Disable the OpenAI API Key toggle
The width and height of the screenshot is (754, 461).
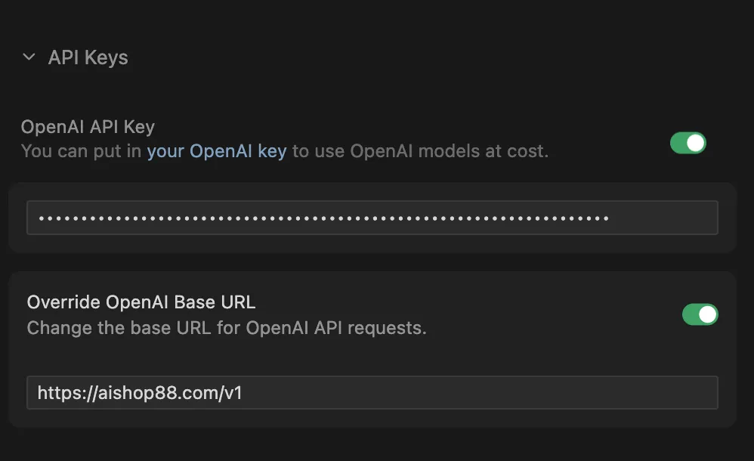pos(688,142)
